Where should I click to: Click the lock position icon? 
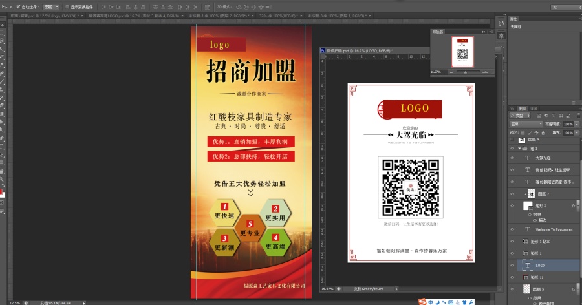point(536,133)
